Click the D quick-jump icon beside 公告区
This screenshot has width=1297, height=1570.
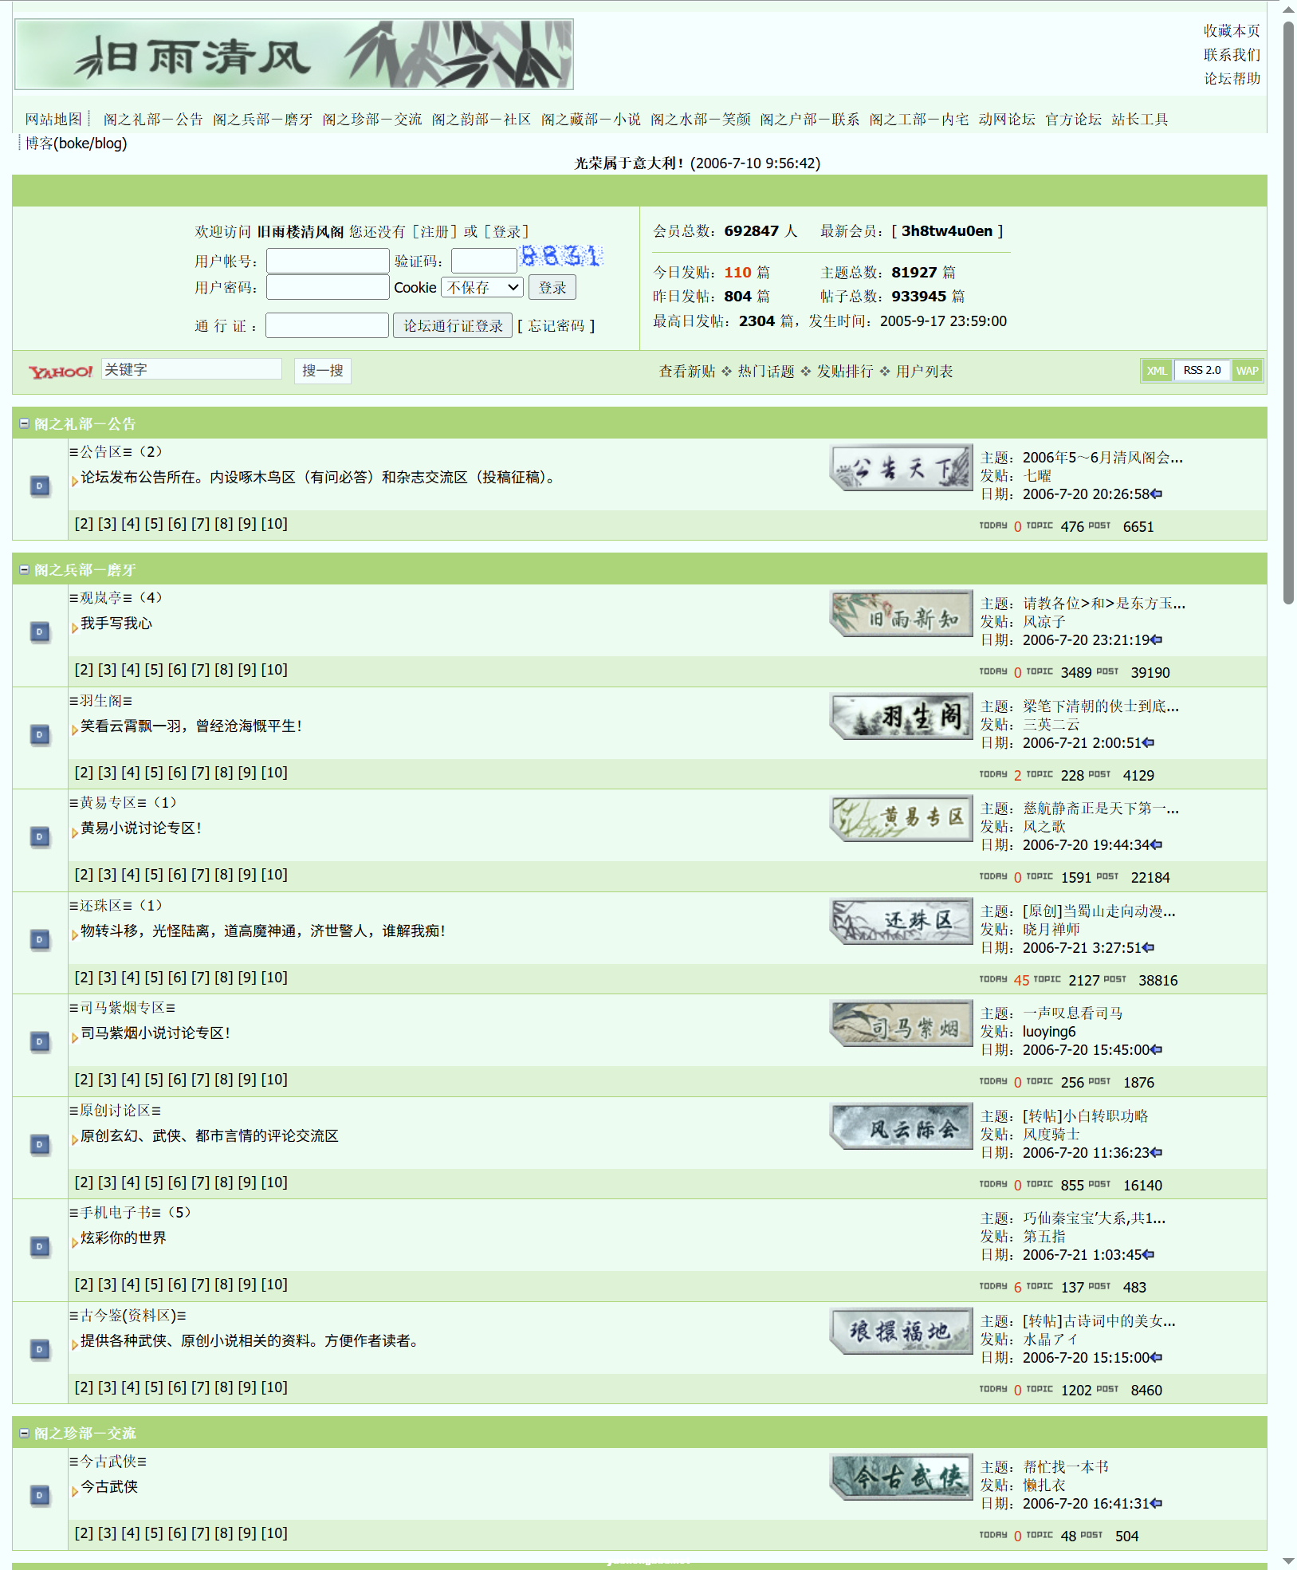[40, 486]
